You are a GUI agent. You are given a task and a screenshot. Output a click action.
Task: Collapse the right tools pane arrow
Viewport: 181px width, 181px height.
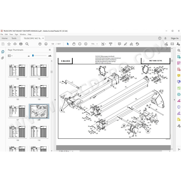coord(174,100)
